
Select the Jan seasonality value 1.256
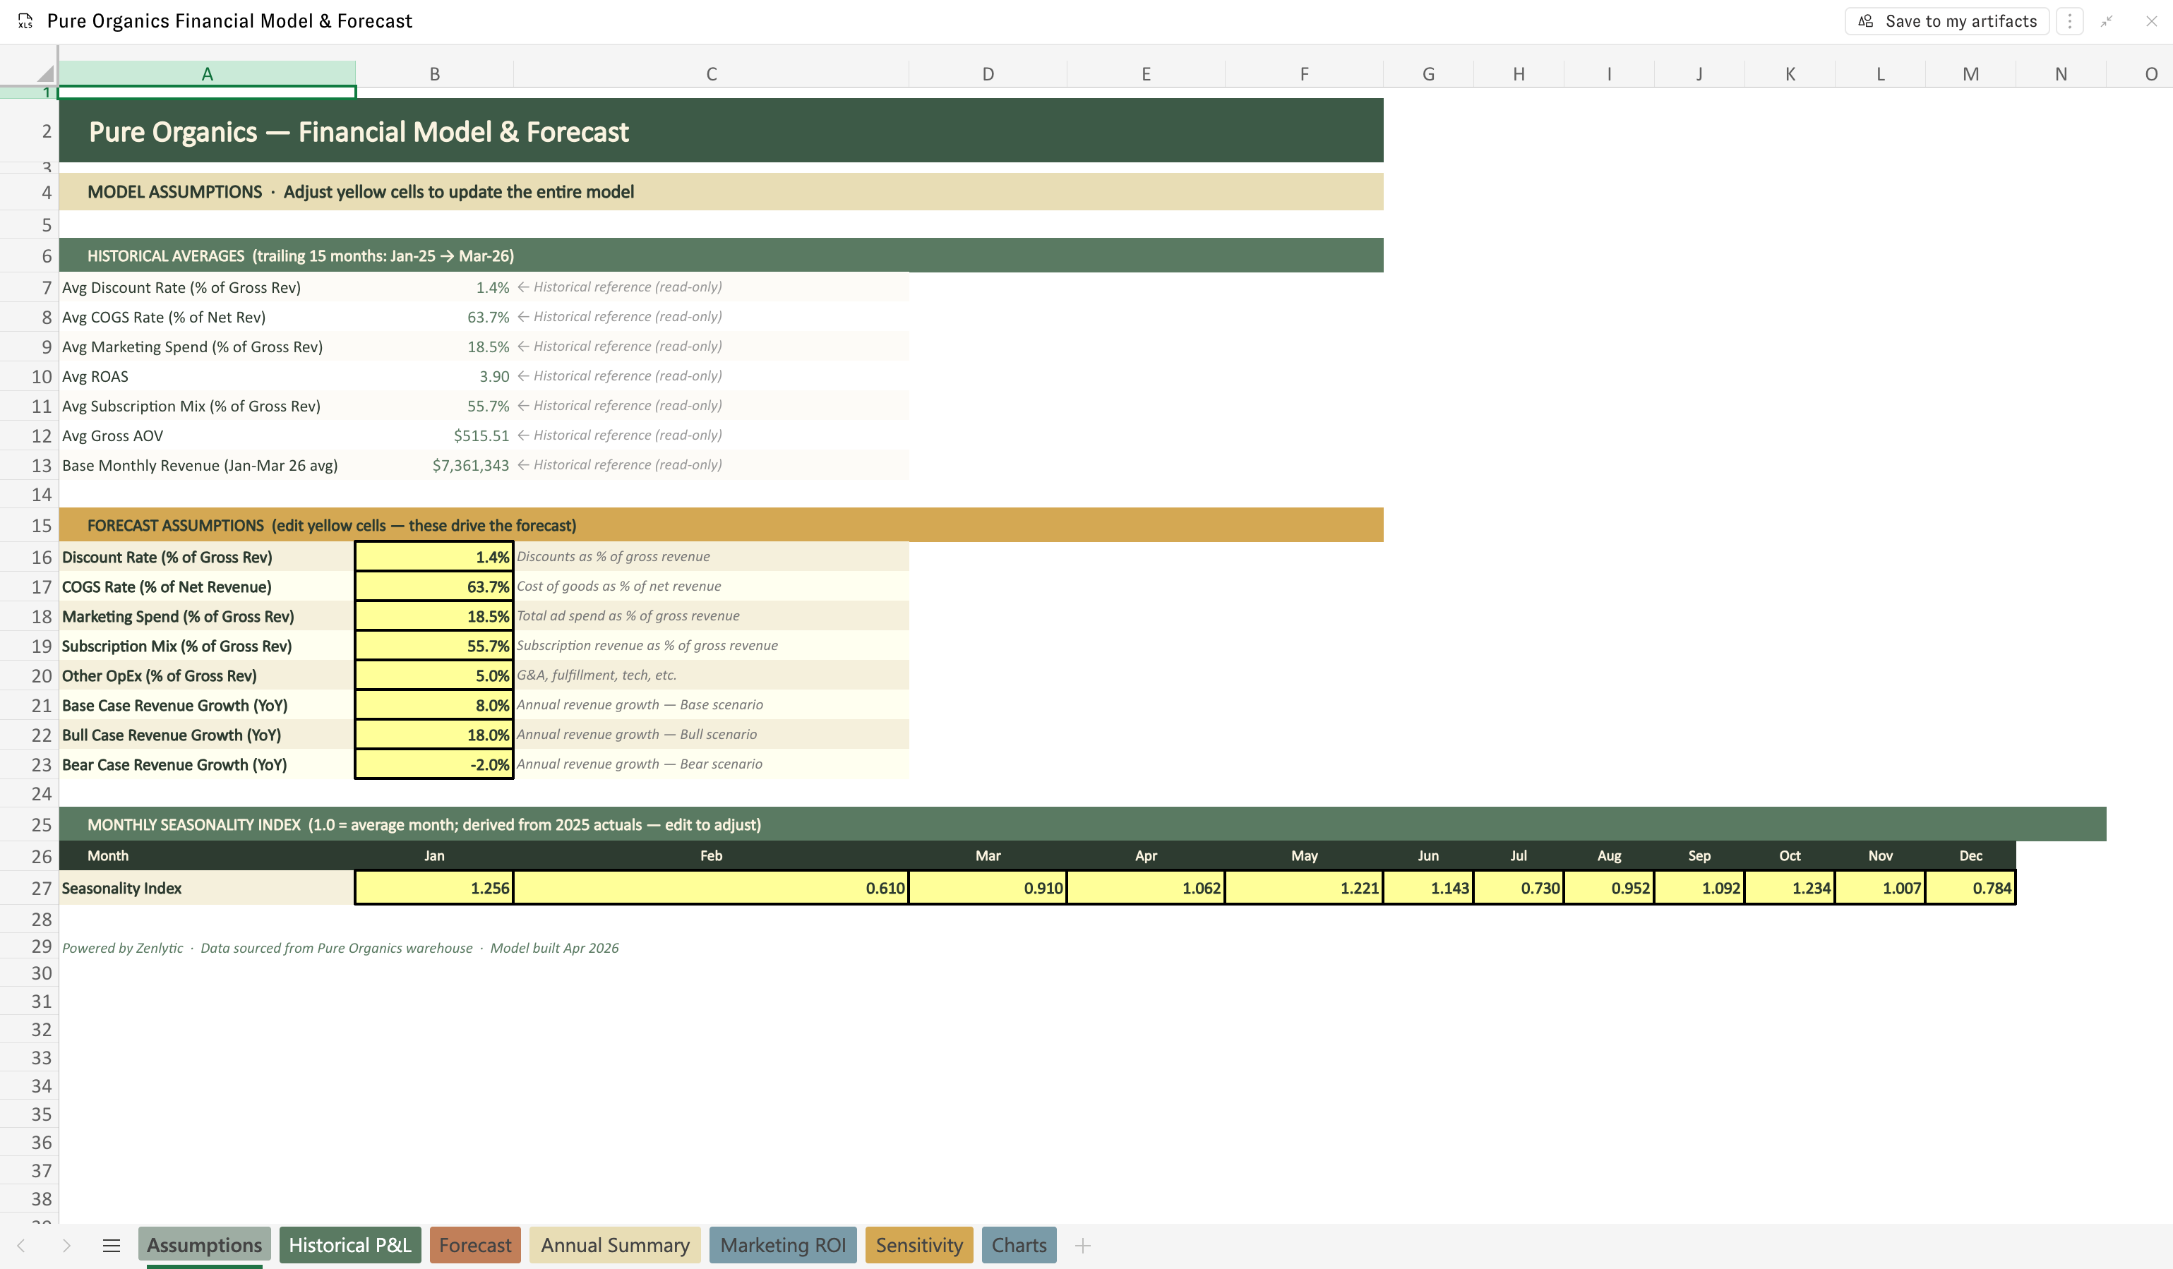[435, 888]
